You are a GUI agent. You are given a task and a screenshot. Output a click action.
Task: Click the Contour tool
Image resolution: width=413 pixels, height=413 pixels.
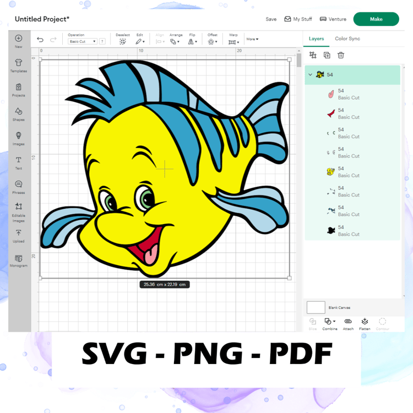tap(382, 324)
